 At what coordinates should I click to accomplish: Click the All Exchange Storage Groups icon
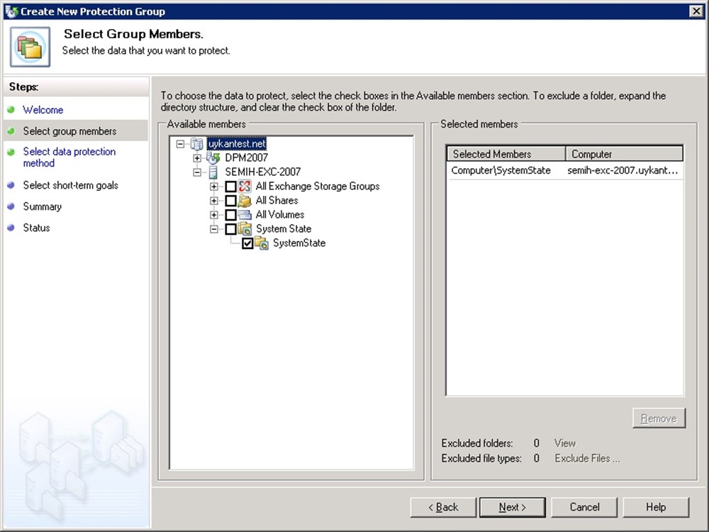[245, 186]
